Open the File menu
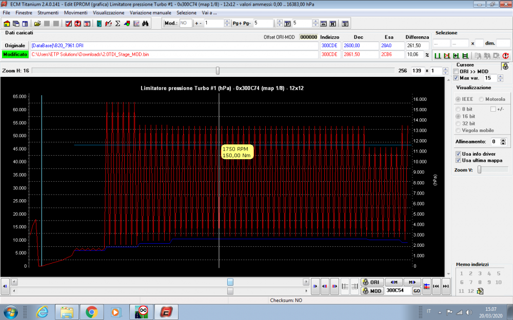Viewport: 513px width, 320px height. 6,13
